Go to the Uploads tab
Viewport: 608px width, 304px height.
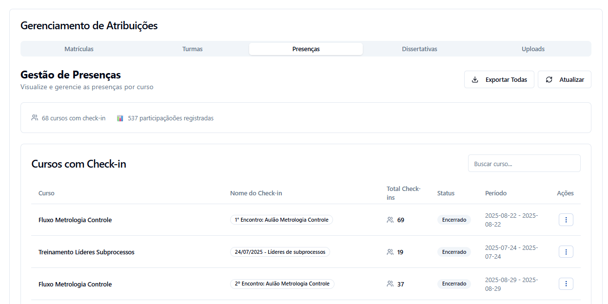pos(533,49)
